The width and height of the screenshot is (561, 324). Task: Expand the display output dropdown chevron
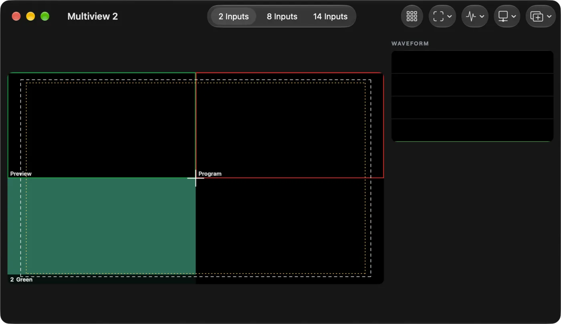click(514, 16)
